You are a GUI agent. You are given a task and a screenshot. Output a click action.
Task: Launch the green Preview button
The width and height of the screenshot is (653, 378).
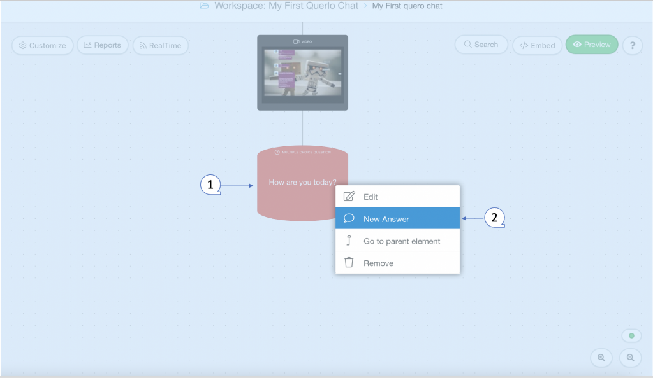click(592, 45)
